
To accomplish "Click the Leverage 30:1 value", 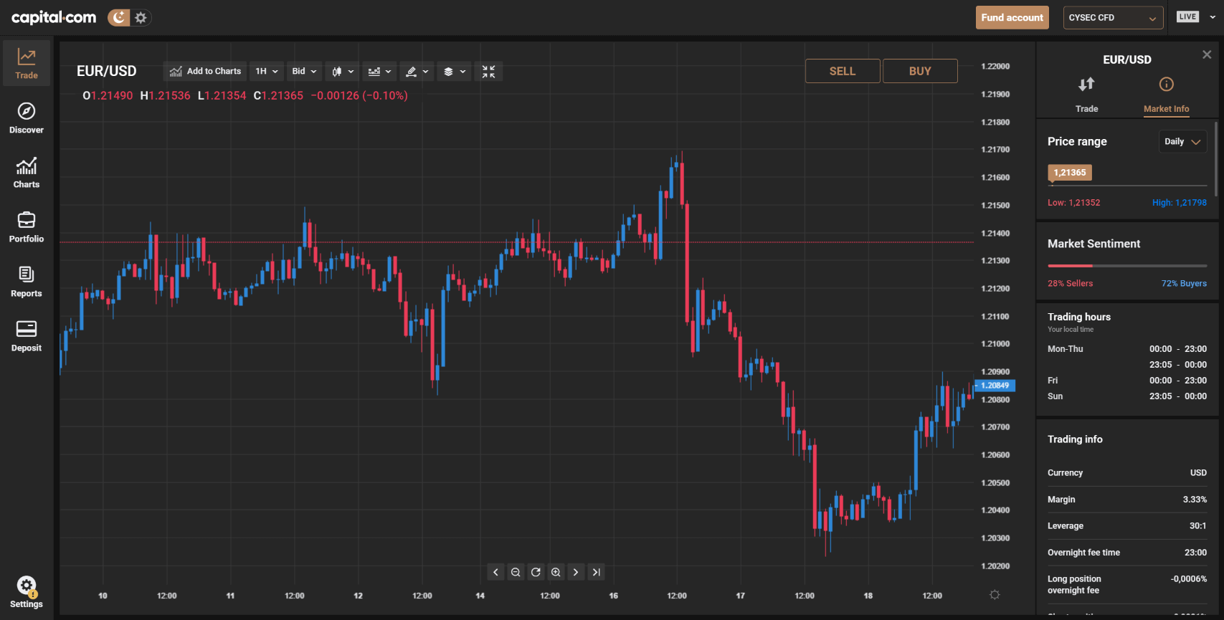I will click(x=1197, y=526).
